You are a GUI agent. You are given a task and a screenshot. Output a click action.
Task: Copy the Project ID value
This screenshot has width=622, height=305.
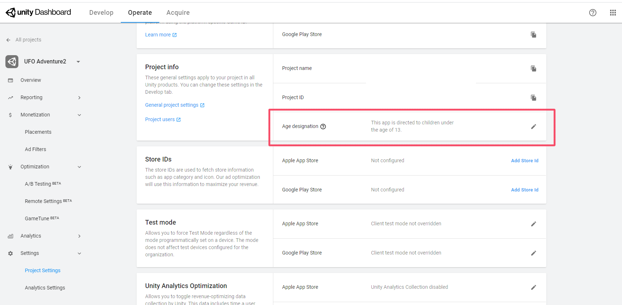click(x=534, y=98)
